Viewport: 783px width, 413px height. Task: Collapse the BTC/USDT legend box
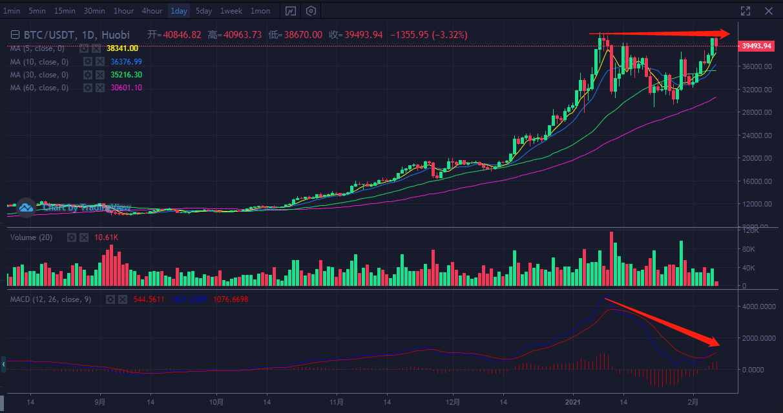click(14, 35)
